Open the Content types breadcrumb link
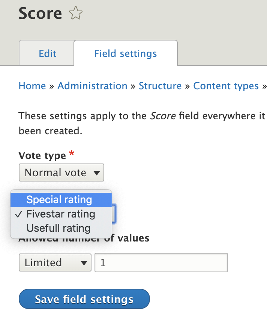 pos(226,86)
